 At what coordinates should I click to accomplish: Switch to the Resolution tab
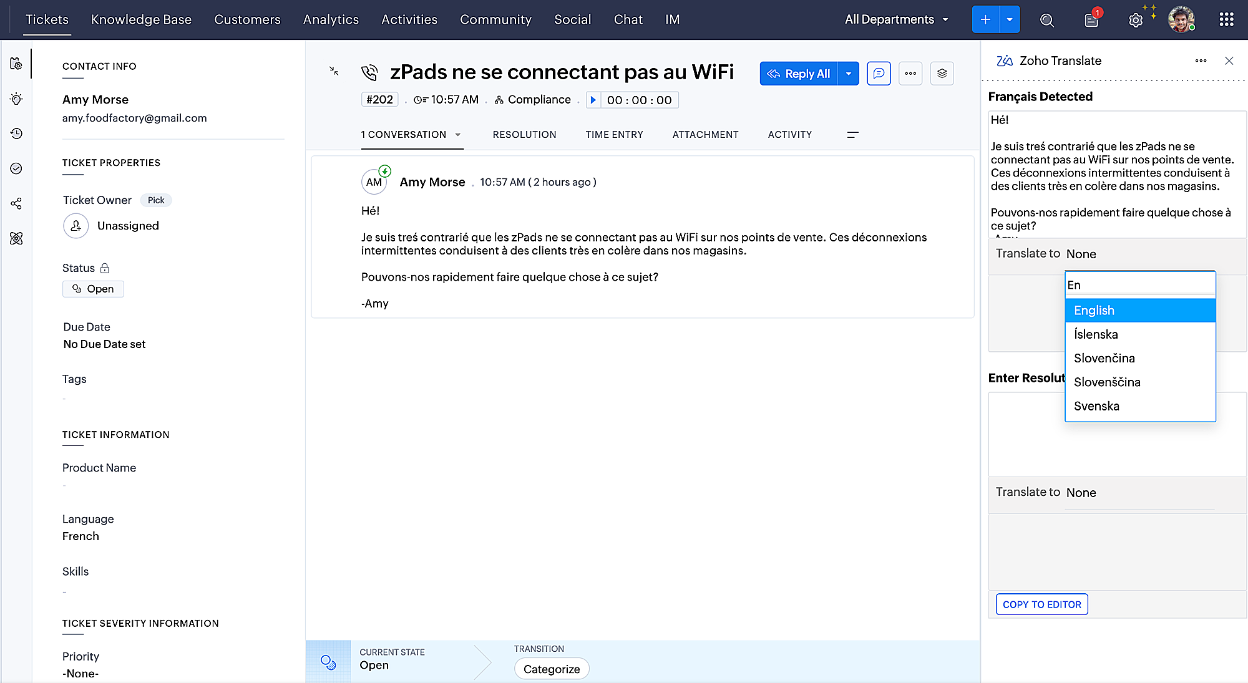click(524, 134)
